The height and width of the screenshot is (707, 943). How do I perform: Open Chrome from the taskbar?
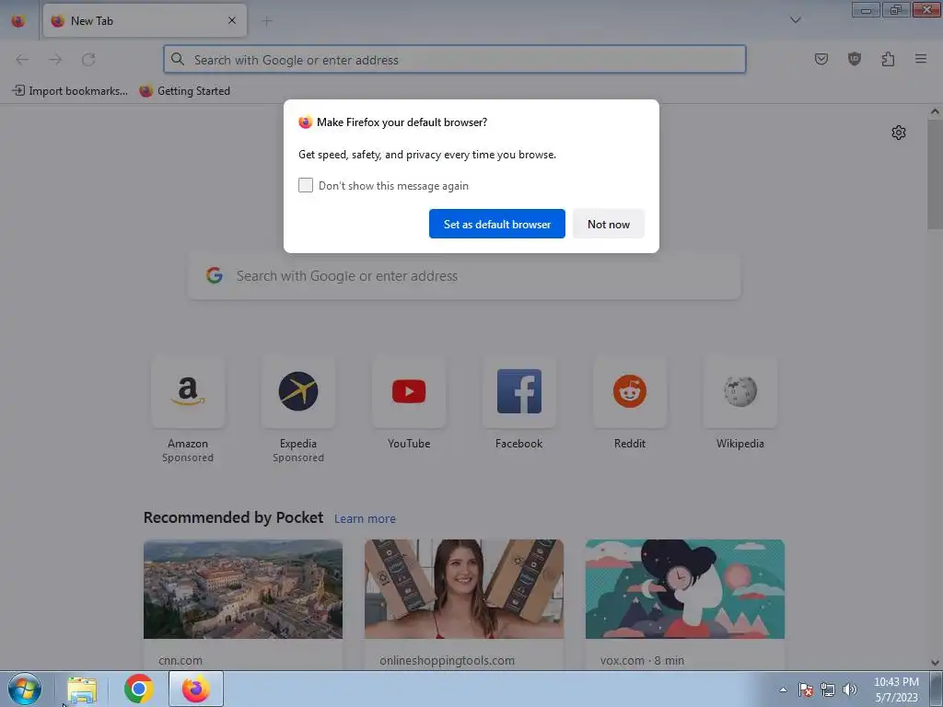(139, 689)
